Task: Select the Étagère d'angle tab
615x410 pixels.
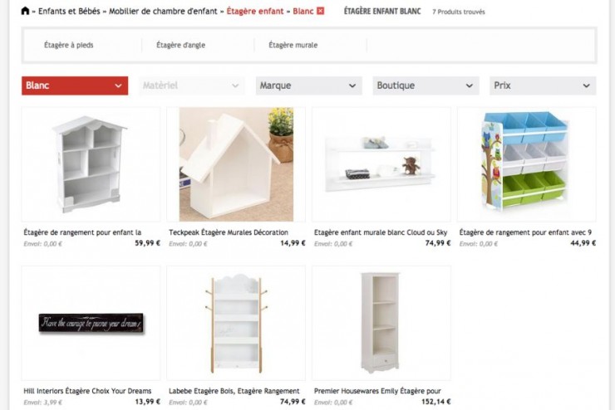Action: click(181, 45)
